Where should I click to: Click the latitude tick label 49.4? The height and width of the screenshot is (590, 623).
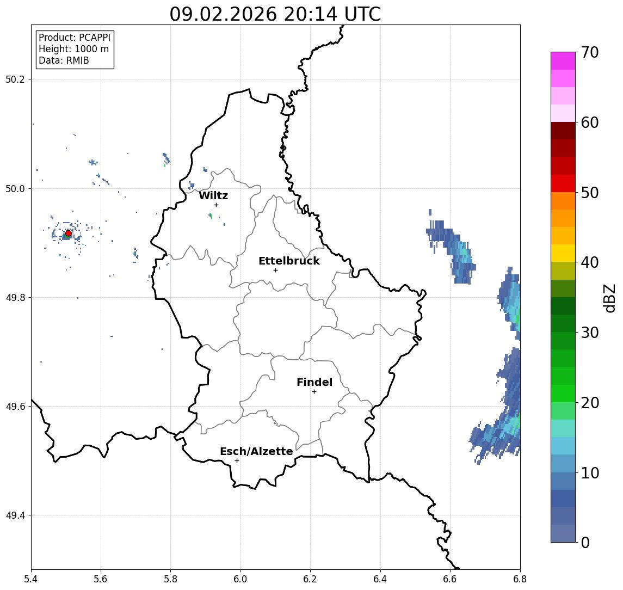pos(15,515)
